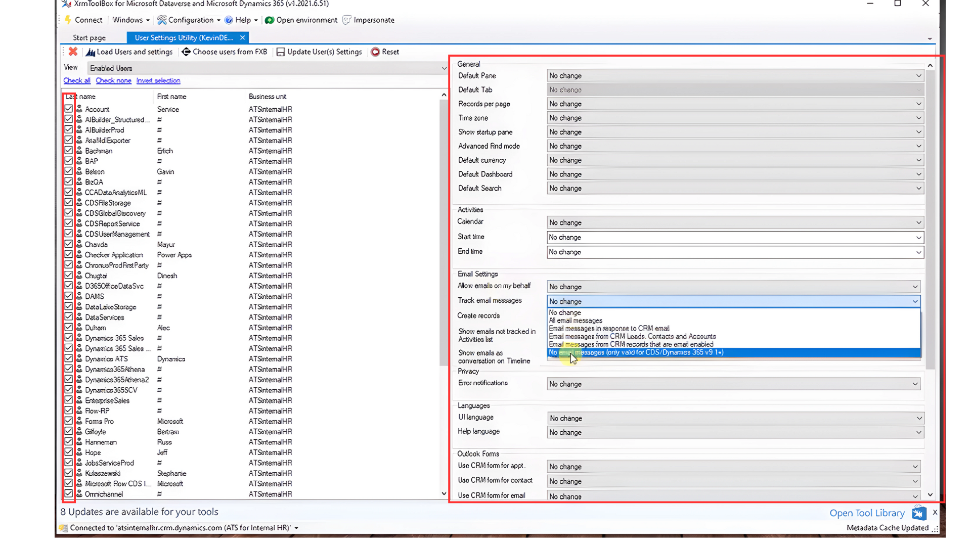This screenshot has height=546, width=971.
Task: Click Update User(s) Settings button
Action: (x=320, y=52)
